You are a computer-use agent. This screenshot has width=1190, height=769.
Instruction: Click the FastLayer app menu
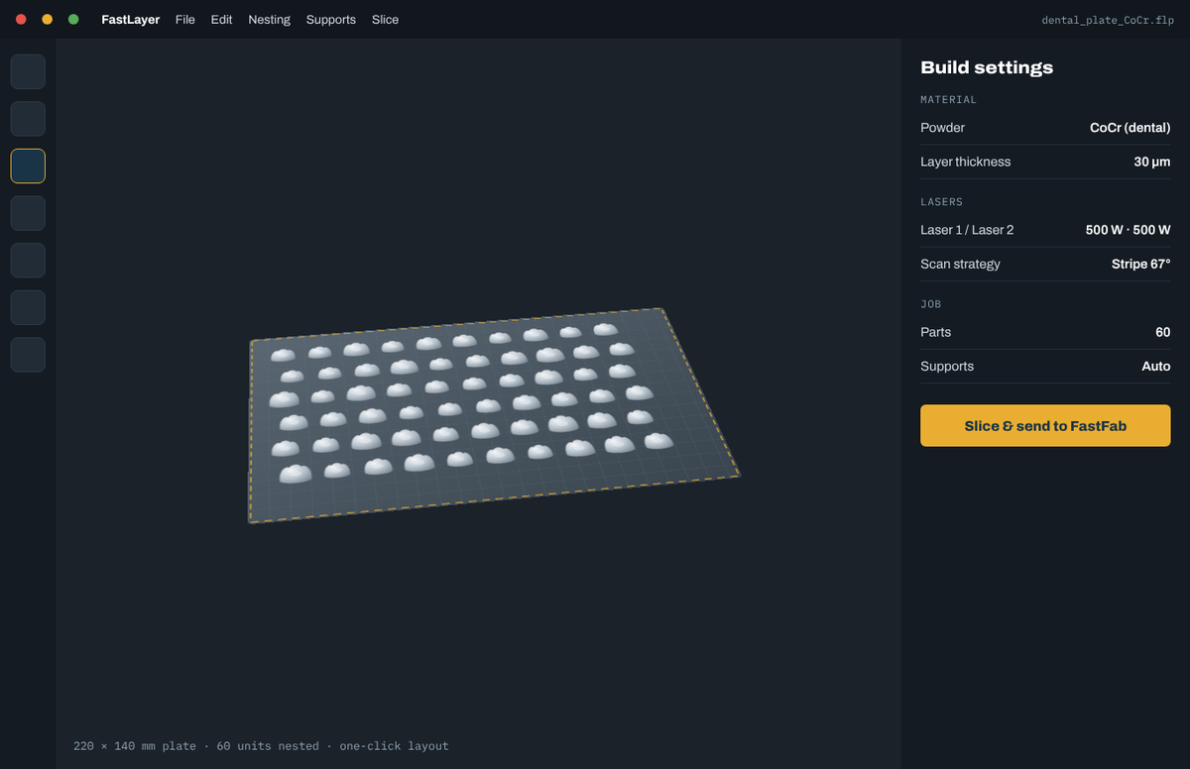click(131, 20)
